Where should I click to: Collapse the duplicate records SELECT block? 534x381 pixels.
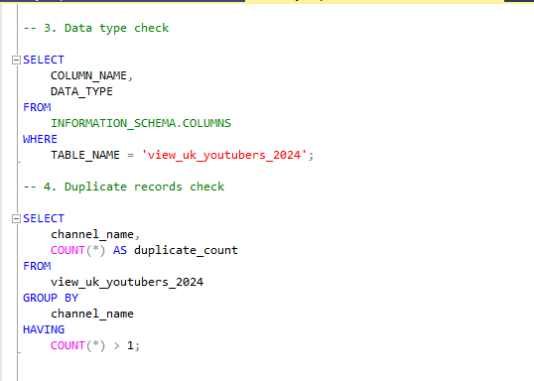click(16, 219)
